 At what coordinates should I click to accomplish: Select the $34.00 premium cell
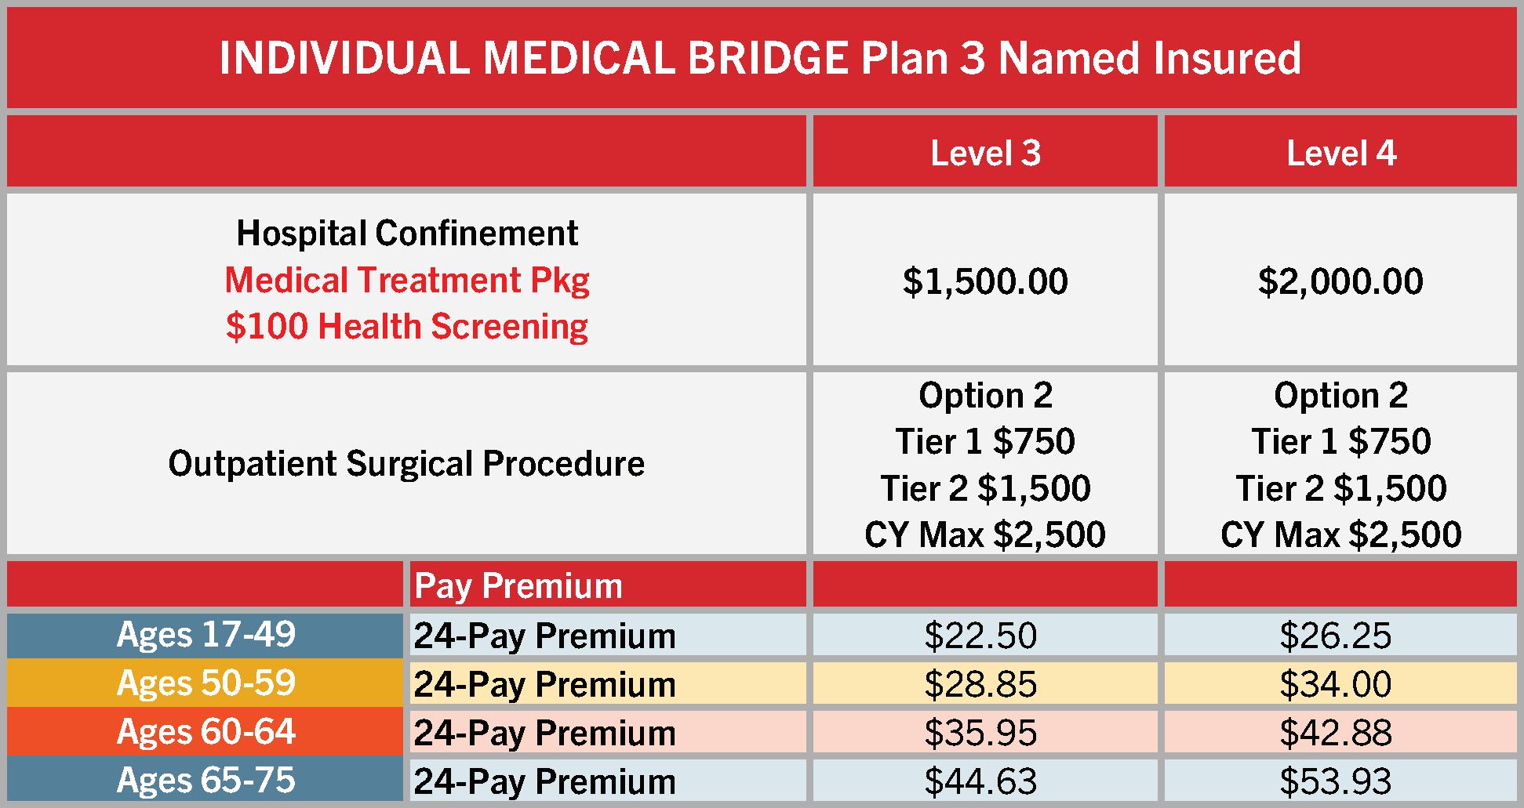tap(1340, 683)
